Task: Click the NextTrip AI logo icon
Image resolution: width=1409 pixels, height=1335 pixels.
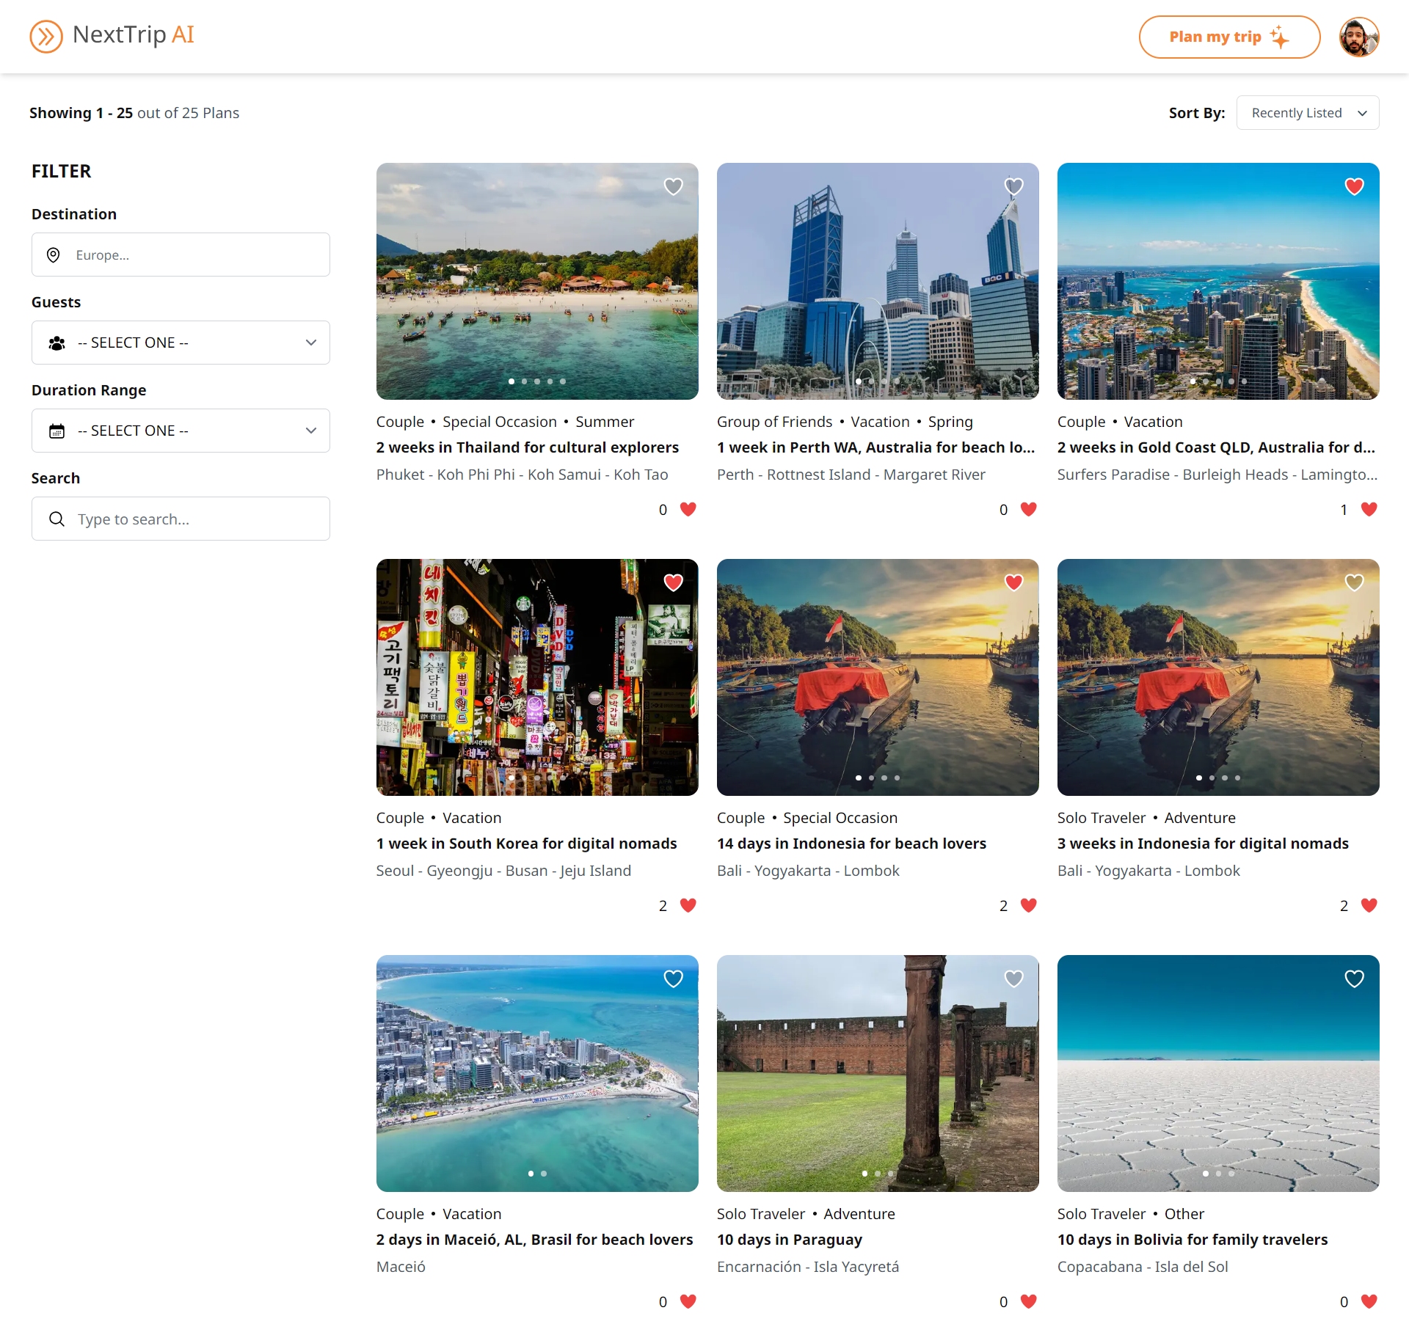Action: [45, 36]
